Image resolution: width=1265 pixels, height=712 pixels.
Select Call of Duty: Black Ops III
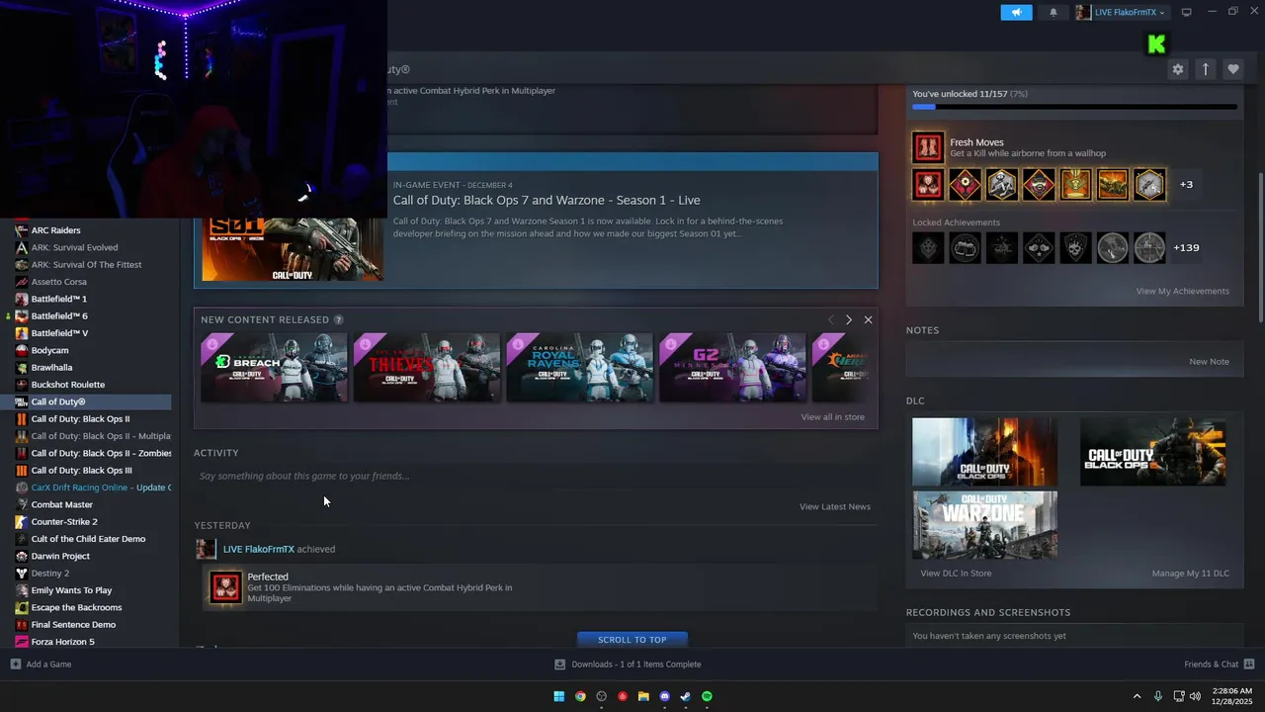(x=81, y=471)
